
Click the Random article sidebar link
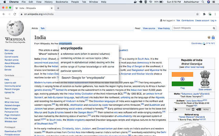tap(12, 60)
